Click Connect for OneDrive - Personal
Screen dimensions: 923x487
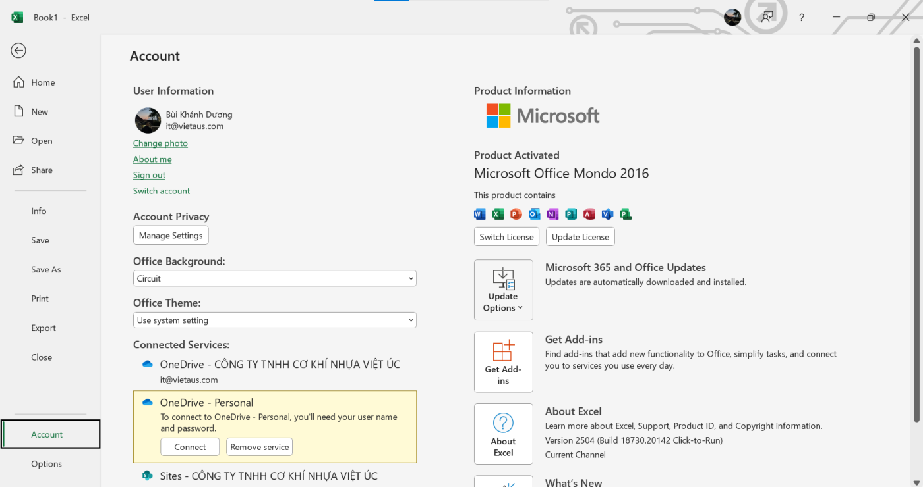pyautogui.click(x=190, y=447)
